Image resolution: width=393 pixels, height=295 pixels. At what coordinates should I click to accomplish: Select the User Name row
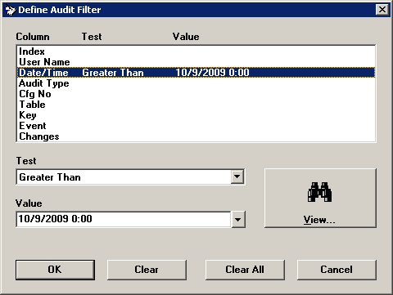click(x=196, y=62)
